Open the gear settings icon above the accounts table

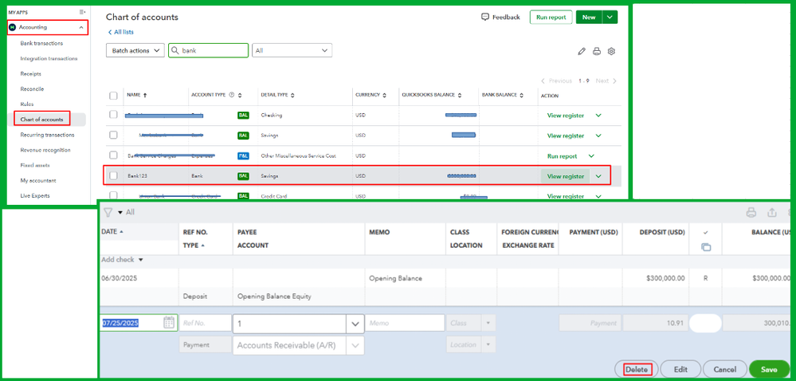[x=612, y=51]
